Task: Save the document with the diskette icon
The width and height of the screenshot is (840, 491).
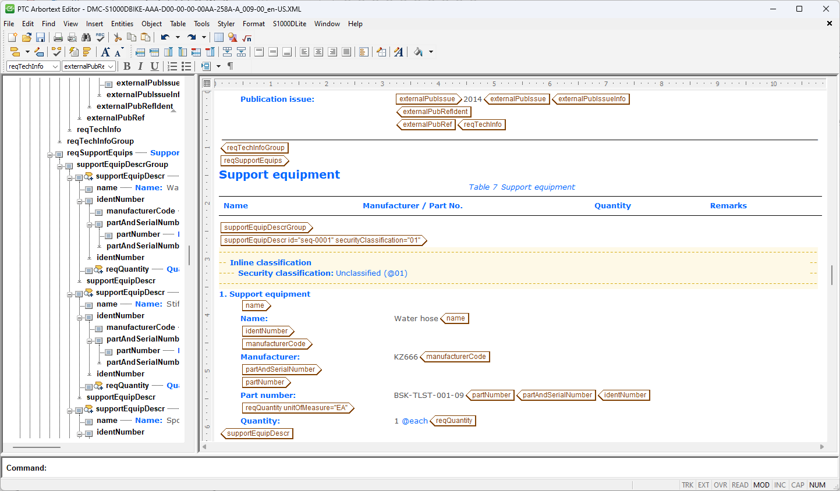Action: pyautogui.click(x=40, y=37)
